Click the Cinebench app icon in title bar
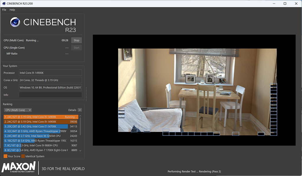 click(4, 4)
